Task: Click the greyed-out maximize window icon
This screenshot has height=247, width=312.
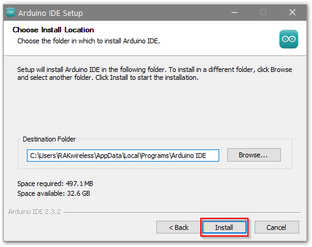Action: click(x=263, y=12)
